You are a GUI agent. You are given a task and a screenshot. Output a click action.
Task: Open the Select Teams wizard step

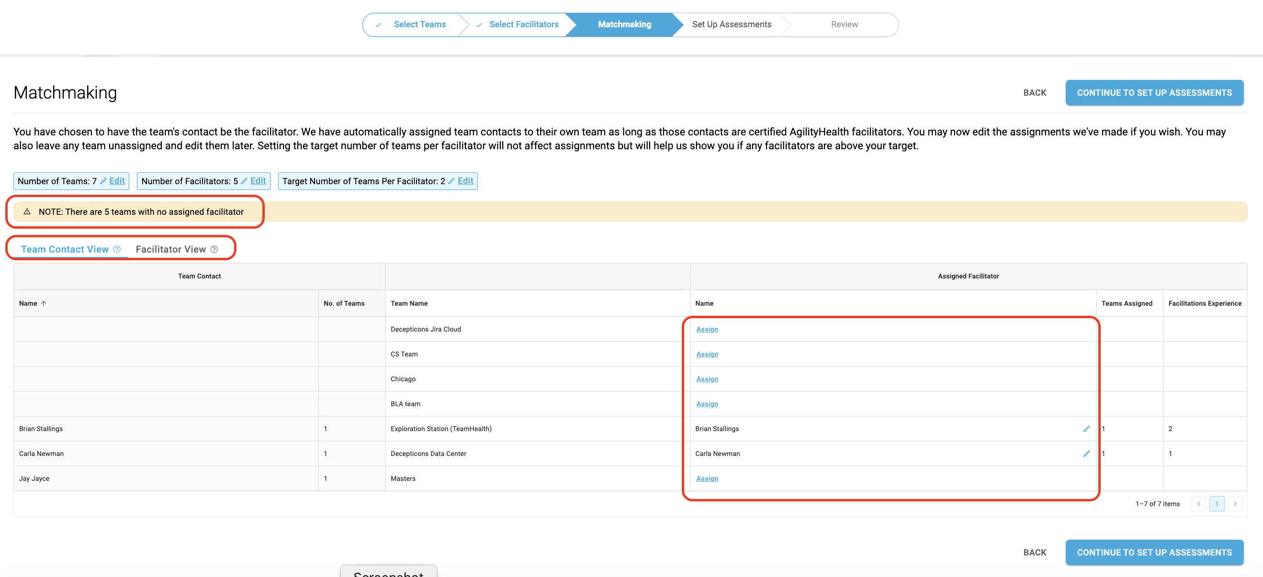pos(420,24)
